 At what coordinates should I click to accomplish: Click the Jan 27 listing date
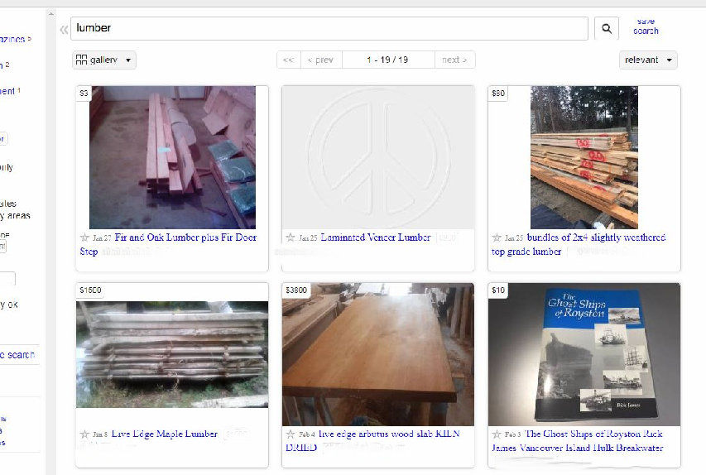(x=102, y=237)
